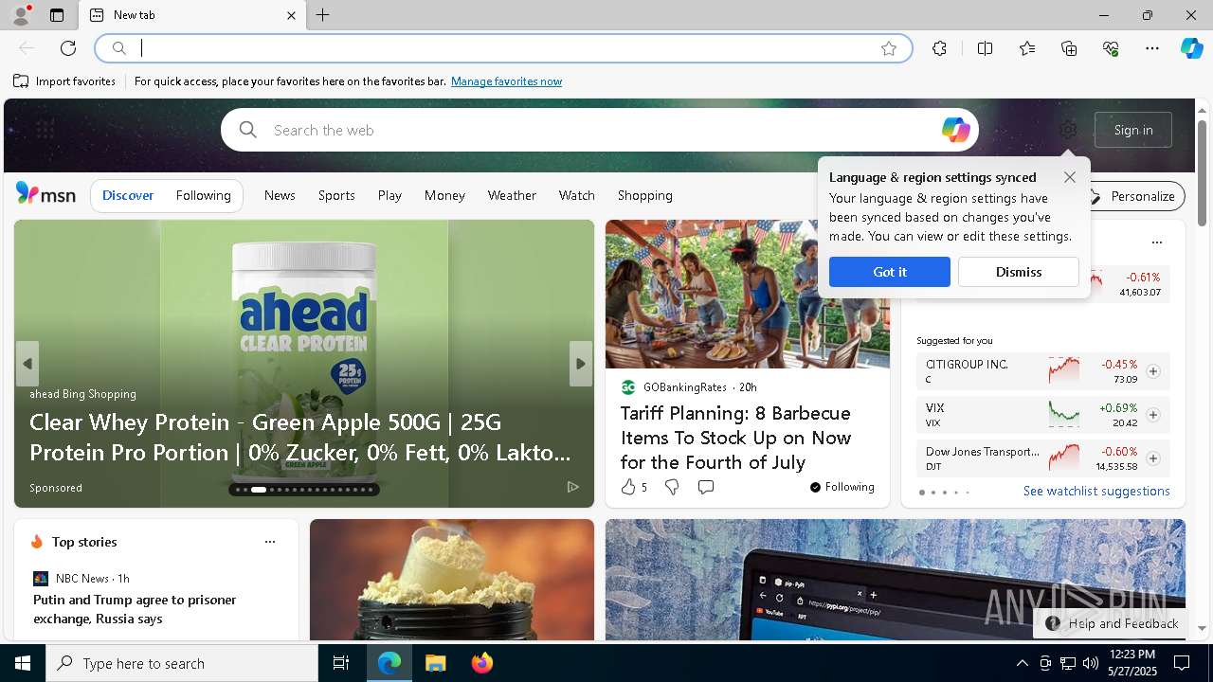
Task: Open the apps grid launcher icon
Action: tap(45, 130)
